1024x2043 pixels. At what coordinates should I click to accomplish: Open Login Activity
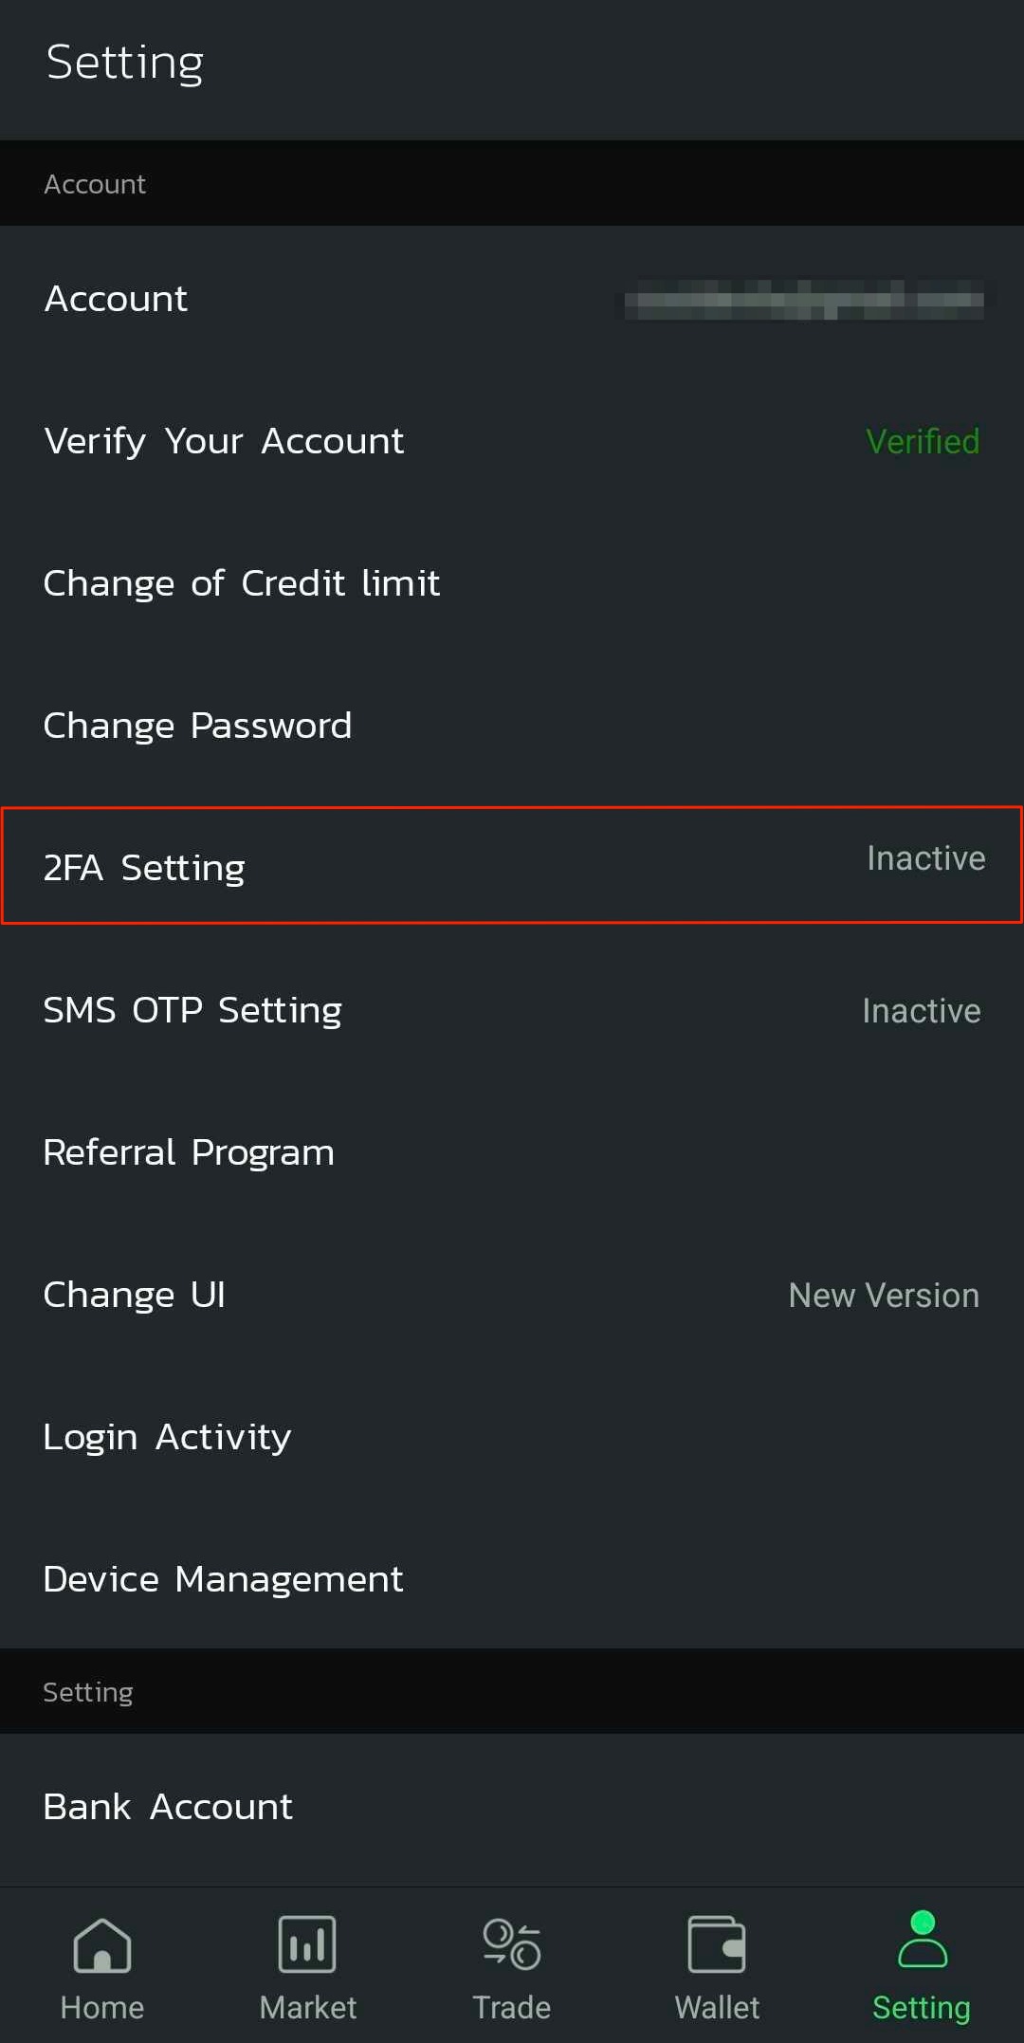[x=167, y=1436]
